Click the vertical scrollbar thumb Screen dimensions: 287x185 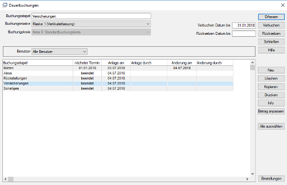coord(253,68)
